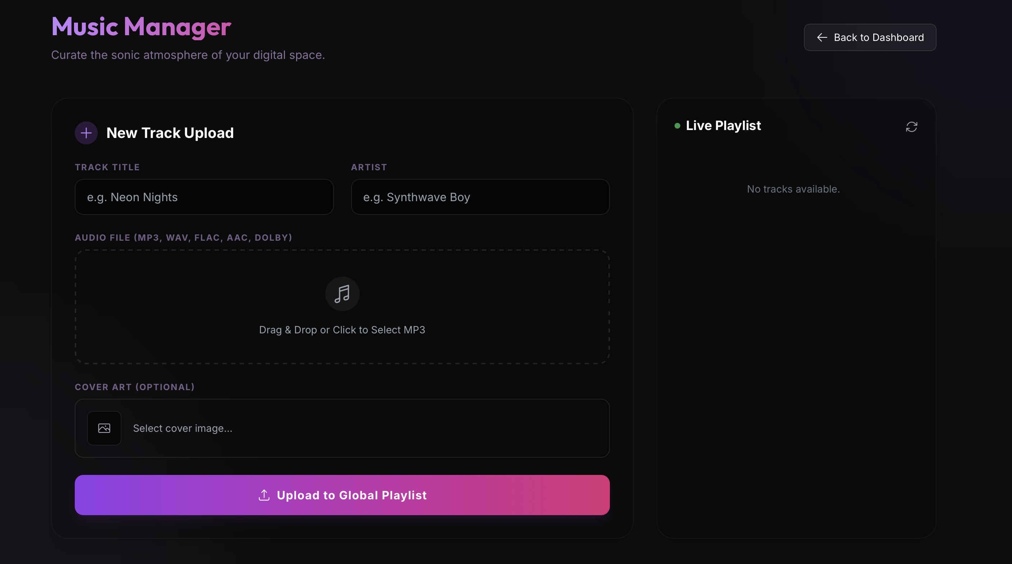Image resolution: width=1012 pixels, height=564 pixels.
Task: Choose the Select cover image field
Action: pyautogui.click(x=342, y=428)
